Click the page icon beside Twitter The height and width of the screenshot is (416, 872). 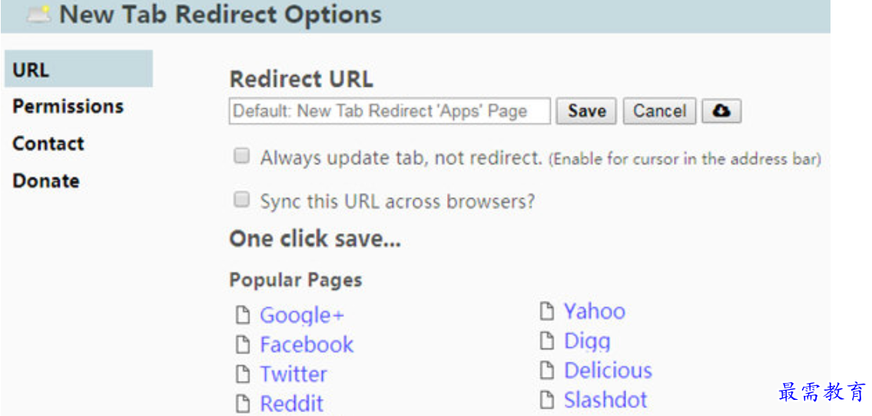tap(242, 374)
